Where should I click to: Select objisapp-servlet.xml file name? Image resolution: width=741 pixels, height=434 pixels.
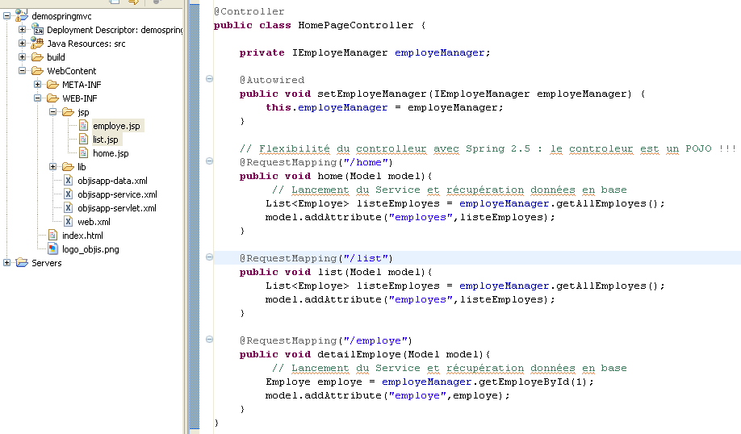[117, 208]
